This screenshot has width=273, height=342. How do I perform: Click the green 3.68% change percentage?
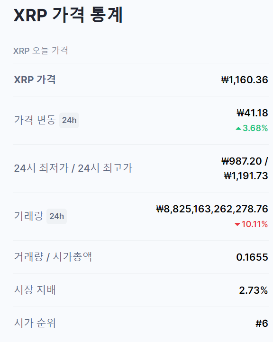[255, 128]
